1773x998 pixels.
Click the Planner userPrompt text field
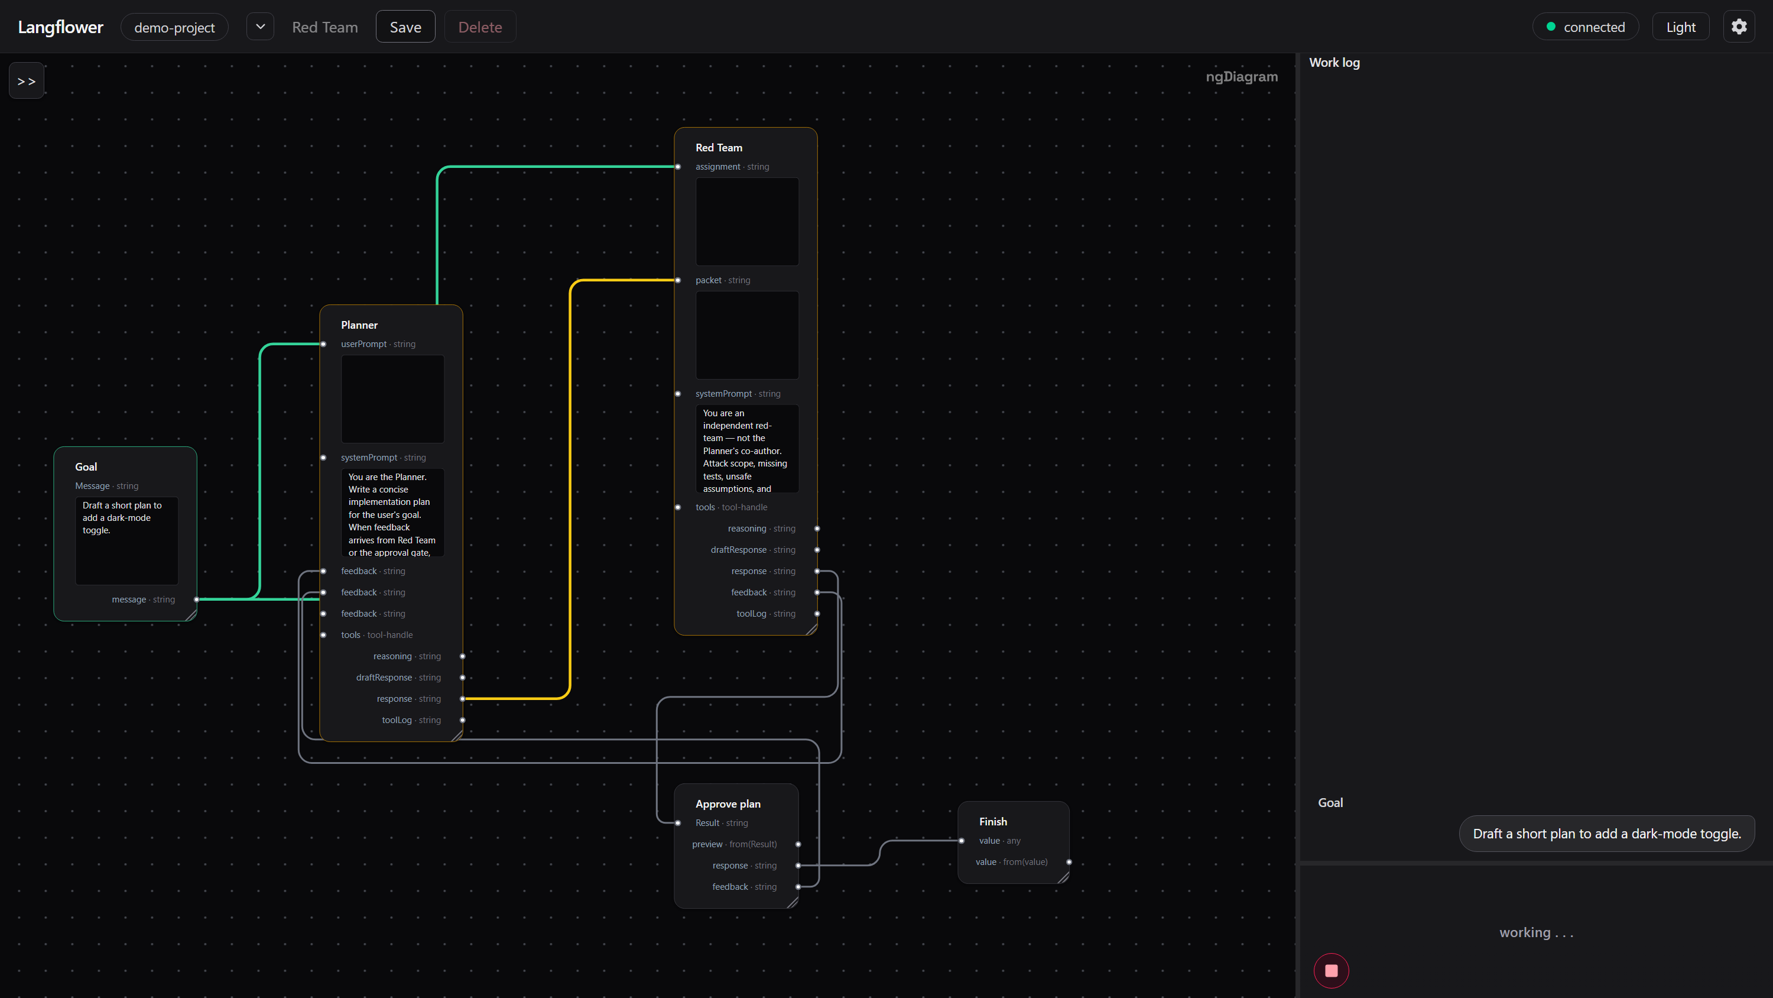click(x=392, y=399)
